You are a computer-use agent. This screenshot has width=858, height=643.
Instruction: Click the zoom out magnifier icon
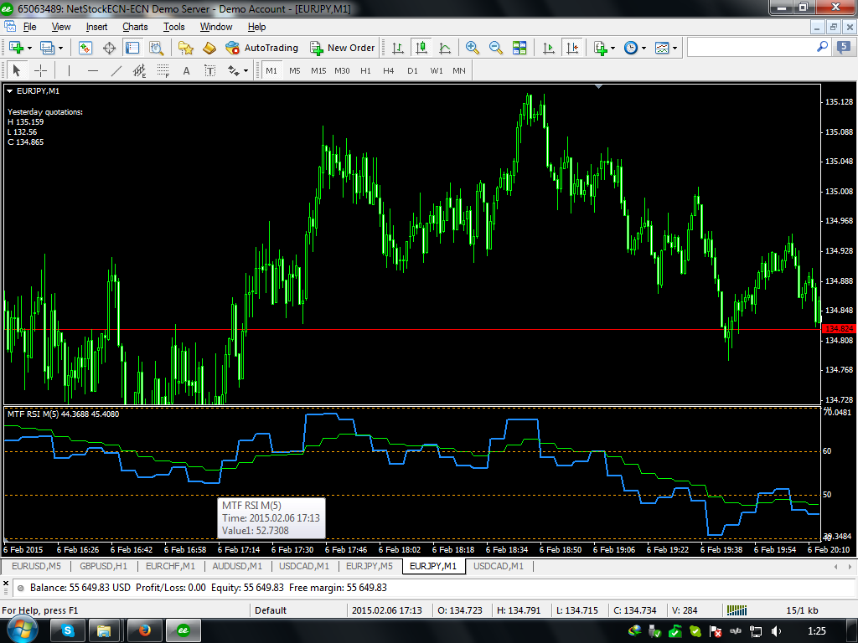(496, 48)
